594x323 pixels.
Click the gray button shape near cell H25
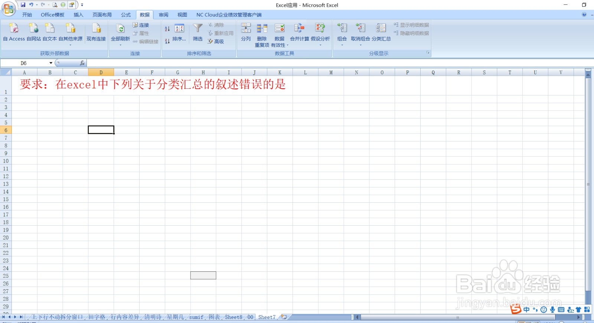click(203, 275)
